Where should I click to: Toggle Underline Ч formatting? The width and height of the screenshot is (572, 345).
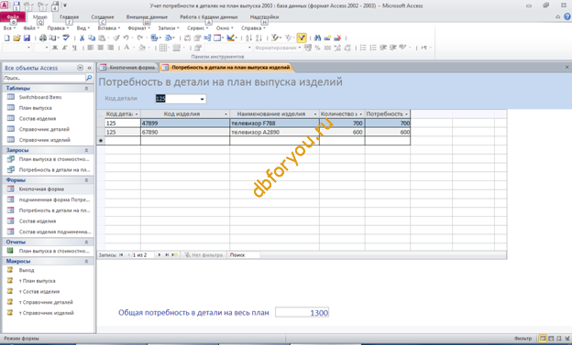tap(74, 48)
